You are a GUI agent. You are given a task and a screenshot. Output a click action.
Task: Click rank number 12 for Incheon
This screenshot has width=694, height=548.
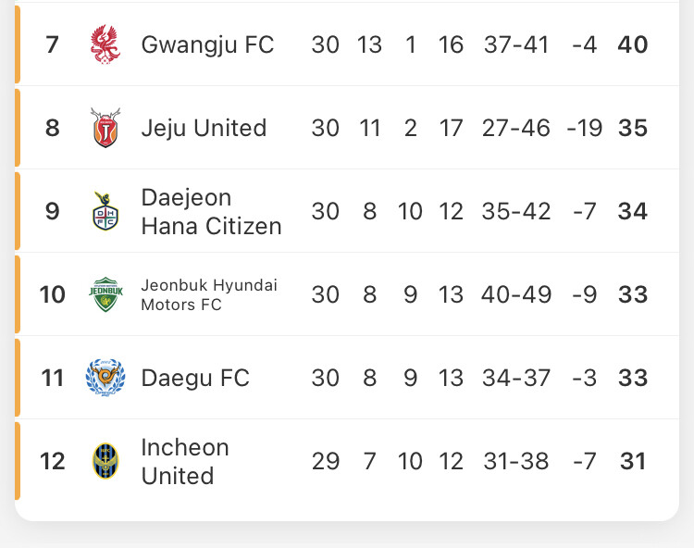click(x=52, y=461)
